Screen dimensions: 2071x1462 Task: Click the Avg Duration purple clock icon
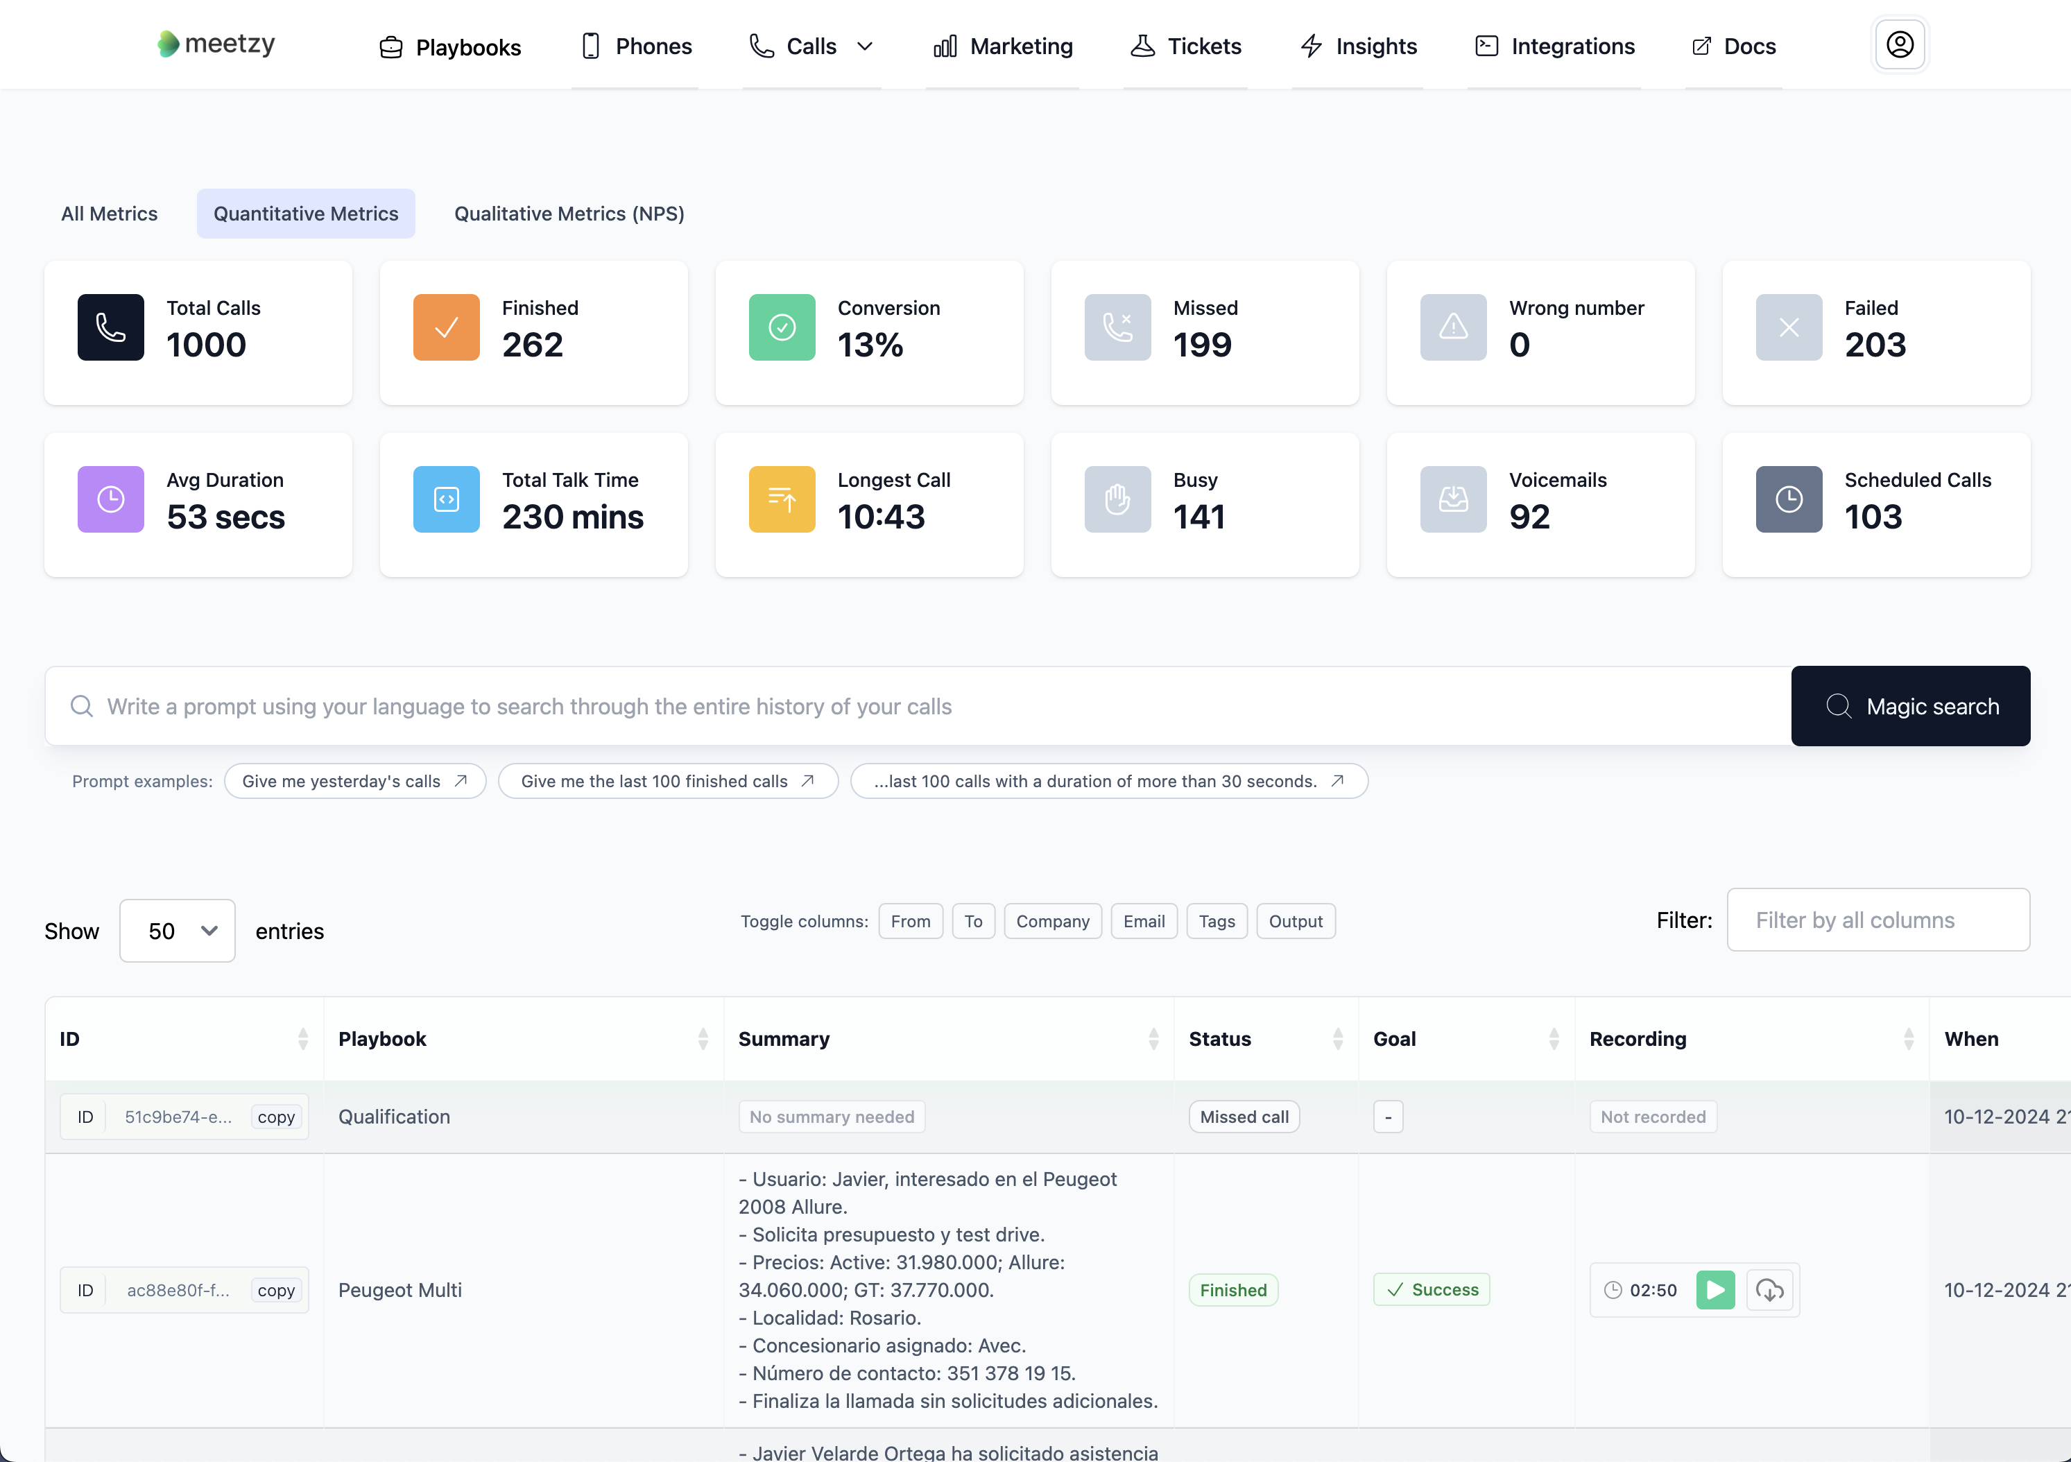coord(111,499)
